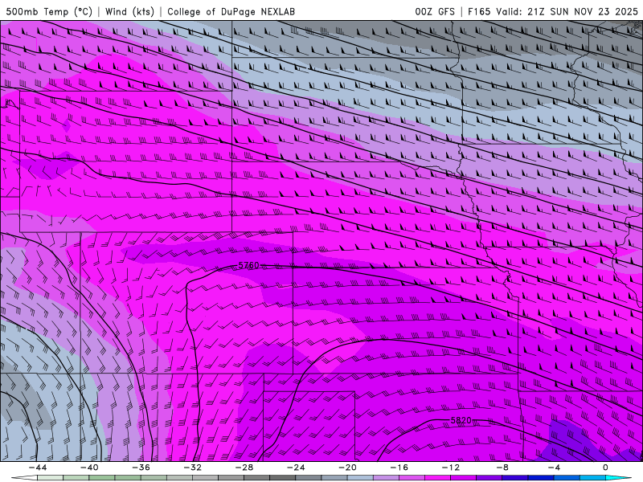Click the -40 colorbar tick label
The width and height of the screenshot is (643, 482).
point(89,468)
